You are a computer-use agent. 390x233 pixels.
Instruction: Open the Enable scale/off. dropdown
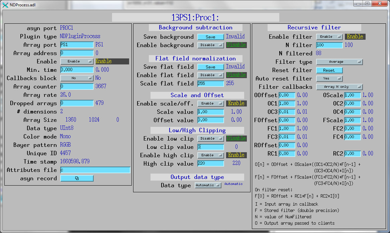coord(210,103)
